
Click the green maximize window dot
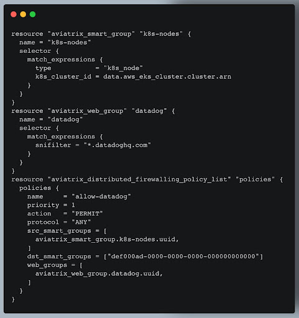tap(33, 14)
